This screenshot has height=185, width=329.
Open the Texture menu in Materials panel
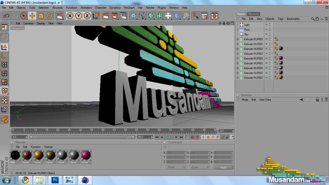pos(48,147)
